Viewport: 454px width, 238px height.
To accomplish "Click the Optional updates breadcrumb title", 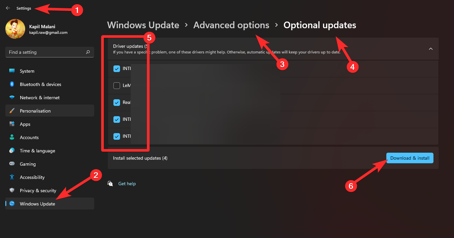I will point(320,25).
